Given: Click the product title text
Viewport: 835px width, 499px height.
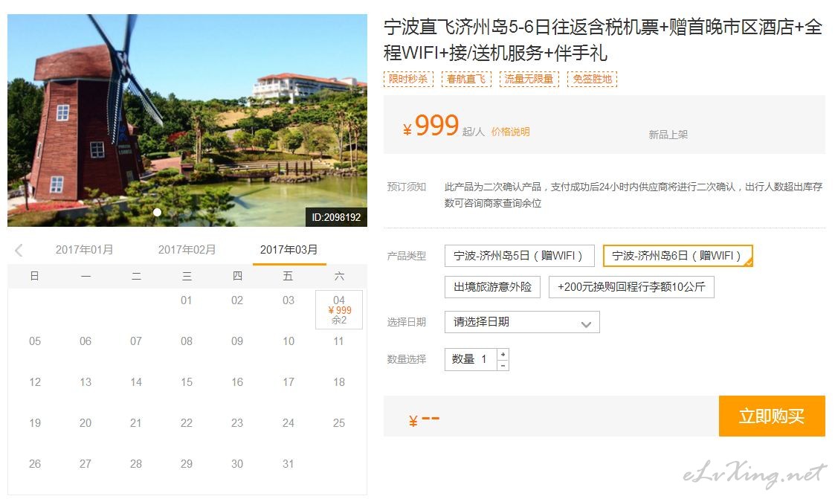Looking at the screenshot, I should tap(603, 40).
